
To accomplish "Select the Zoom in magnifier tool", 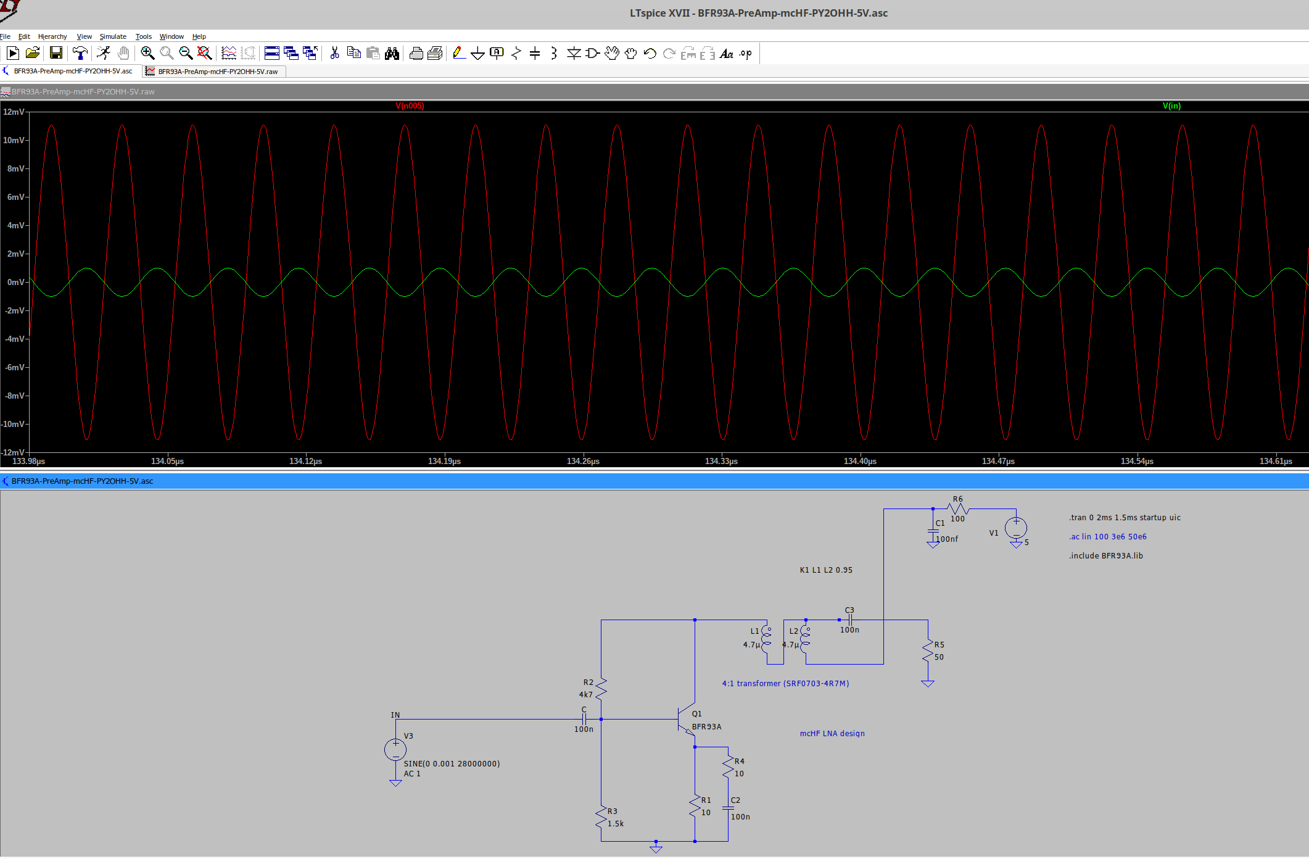I will click(147, 54).
